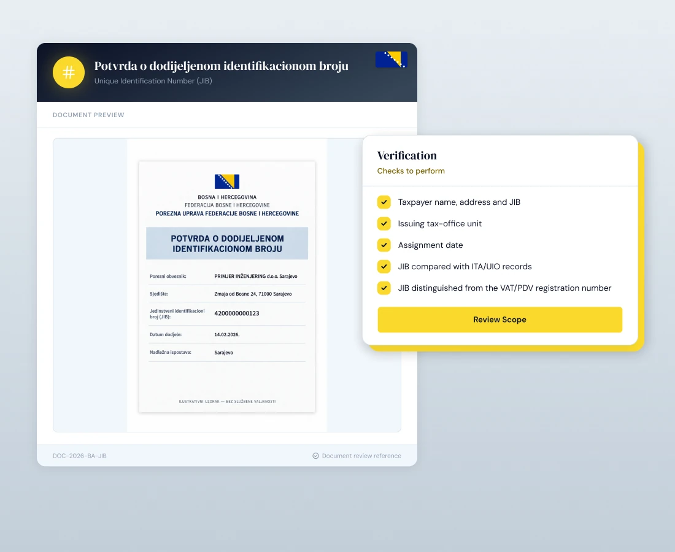Screen dimensions: 675x552
Task: Uncheck the Assignment date checkbox
Action: [384, 245]
